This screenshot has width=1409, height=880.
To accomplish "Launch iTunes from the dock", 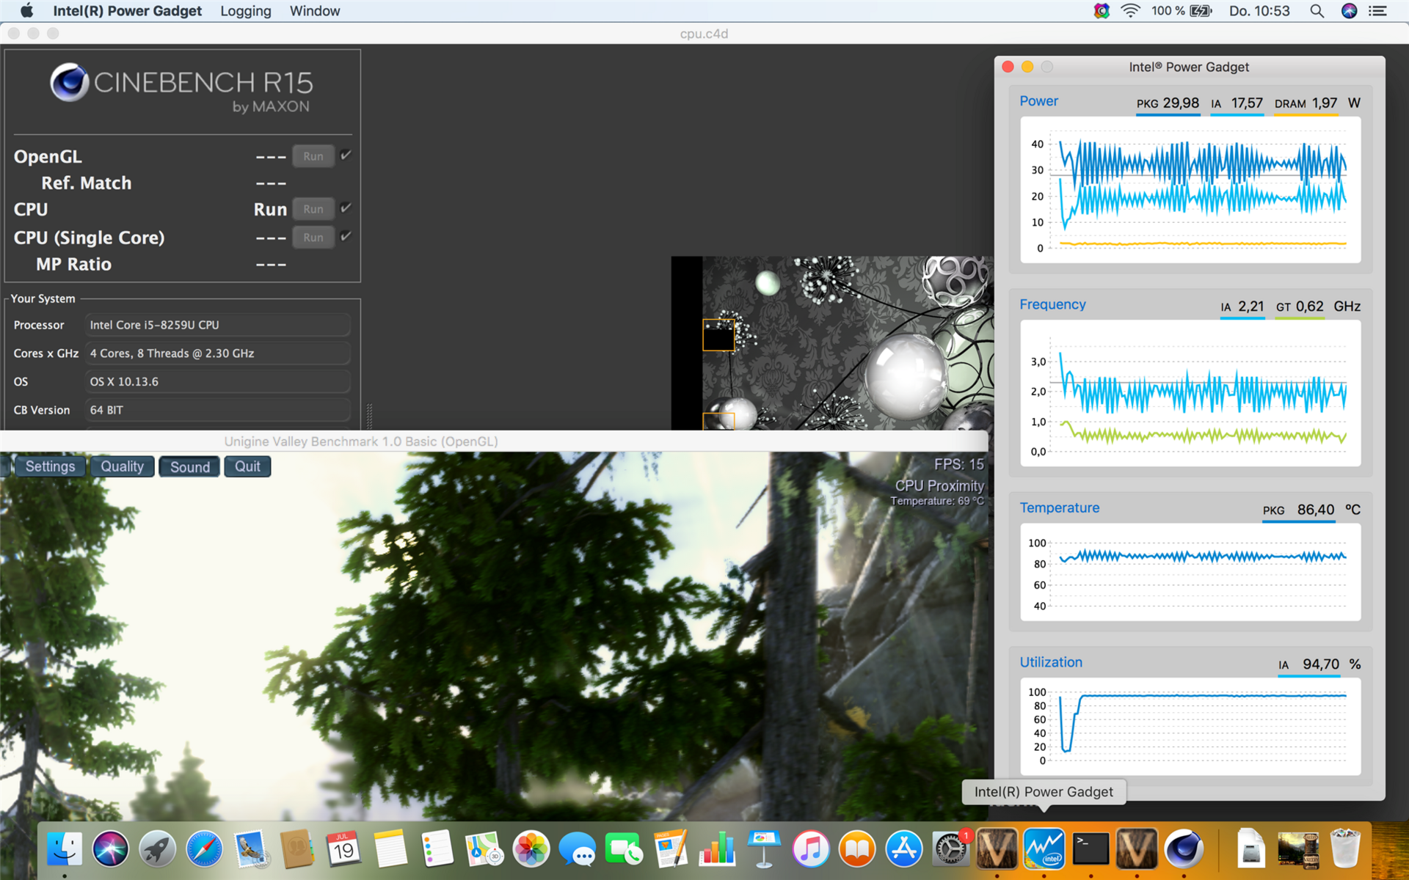I will pyautogui.click(x=810, y=849).
